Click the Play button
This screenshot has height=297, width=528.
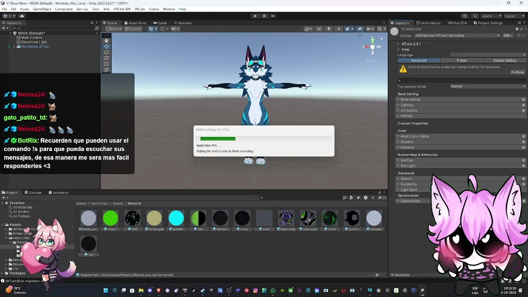pos(255,16)
